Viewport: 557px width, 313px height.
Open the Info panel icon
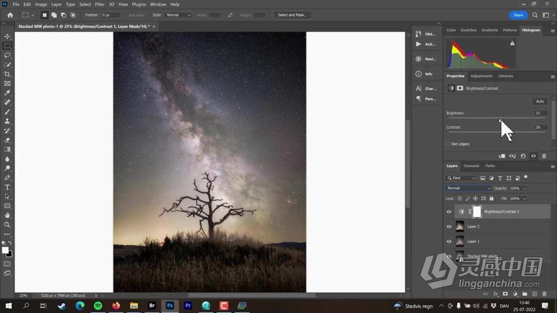(x=418, y=74)
